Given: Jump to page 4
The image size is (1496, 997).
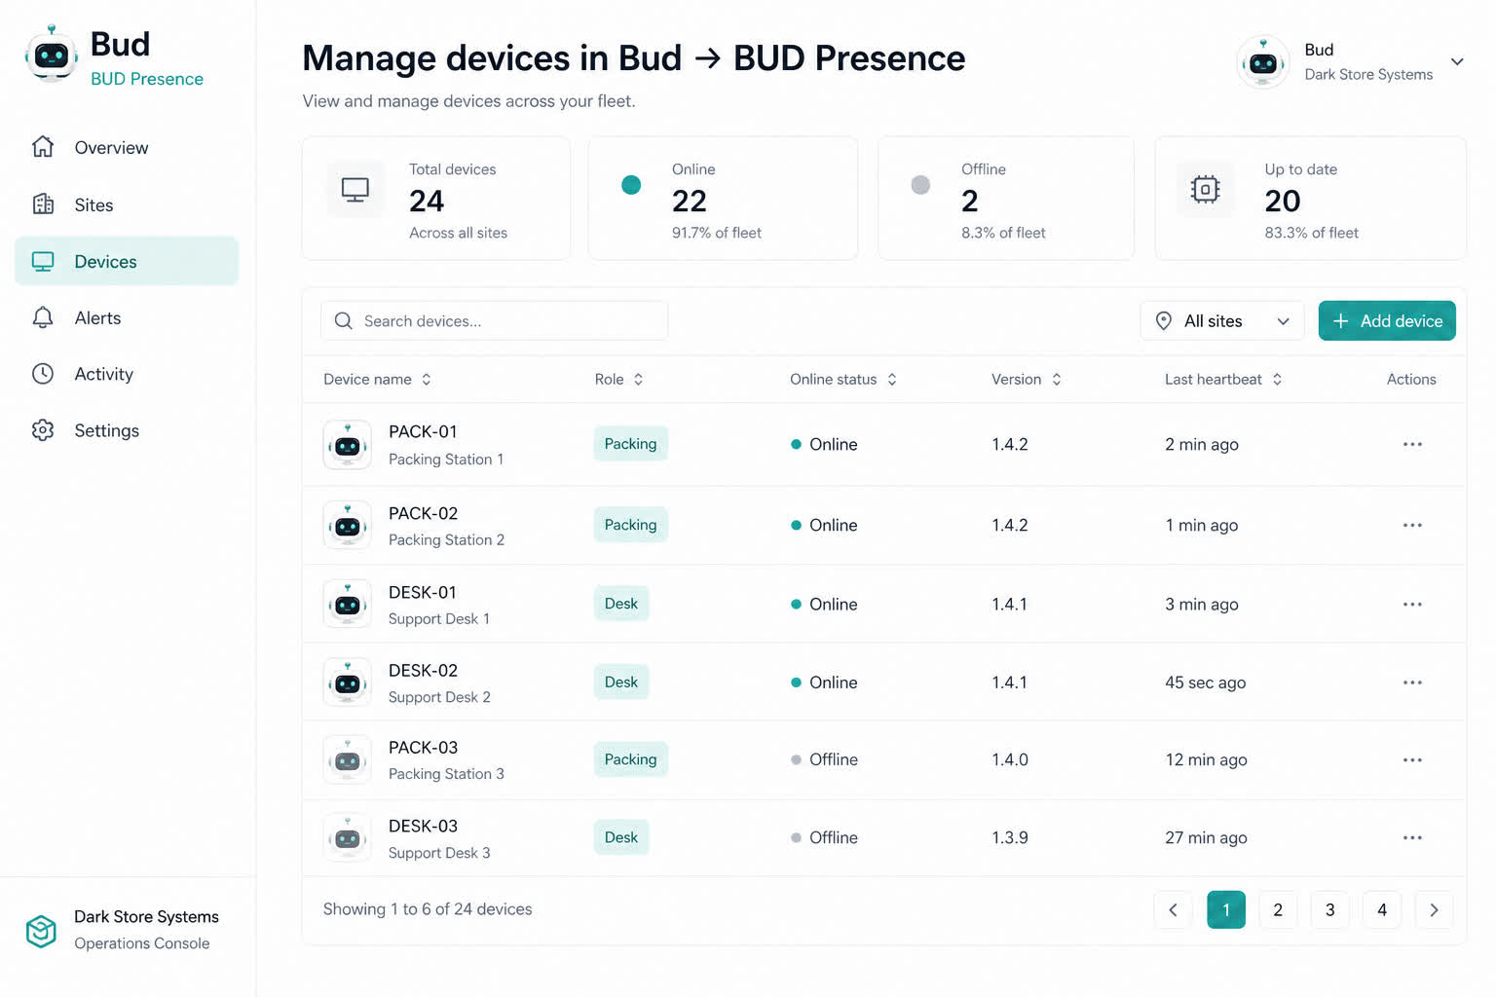Looking at the screenshot, I should (1382, 909).
